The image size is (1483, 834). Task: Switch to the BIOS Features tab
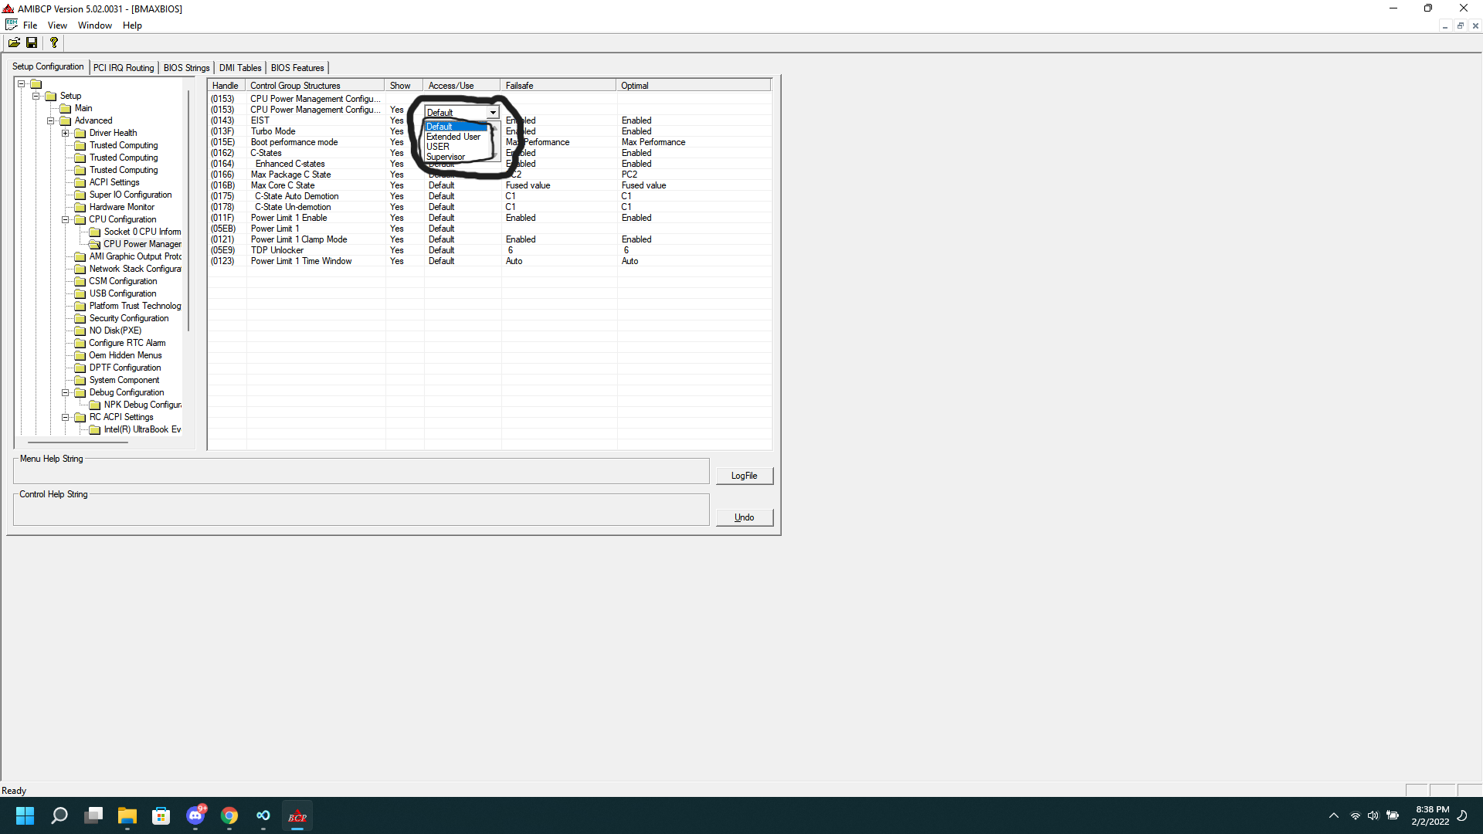point(297,68)
